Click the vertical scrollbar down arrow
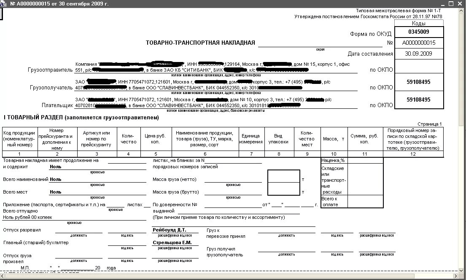This screenshot has width=466, height=280. 461,270
